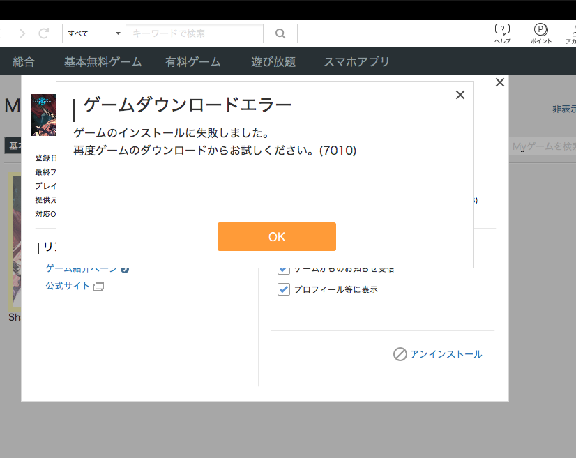Open the 公式サイト link
This screenshot has width=576, height=458.
[68, 286]
